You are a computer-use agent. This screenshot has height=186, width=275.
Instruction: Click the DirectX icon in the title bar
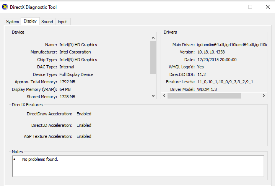click(5, 7)
